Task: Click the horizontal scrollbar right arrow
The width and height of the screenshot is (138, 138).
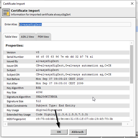Action: 127,124
